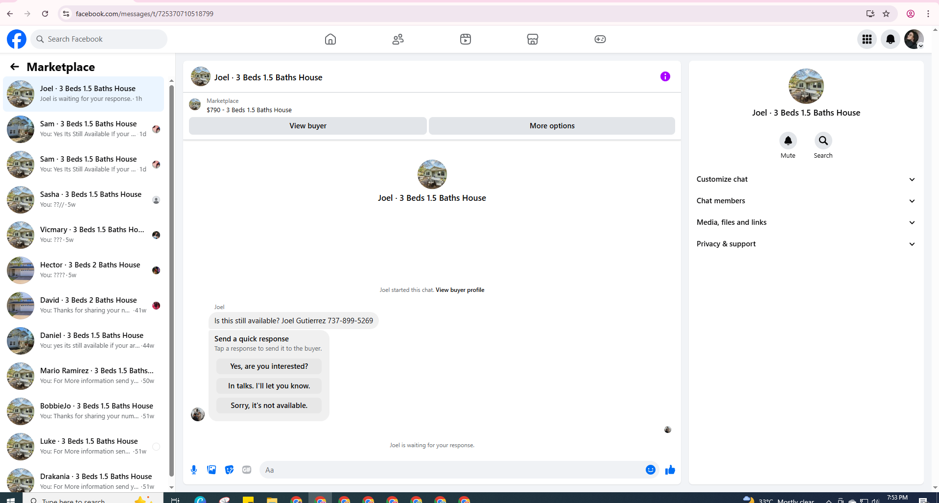
Task: Click the house thumbnail in the right panel
Action: [x=806, y=86]
